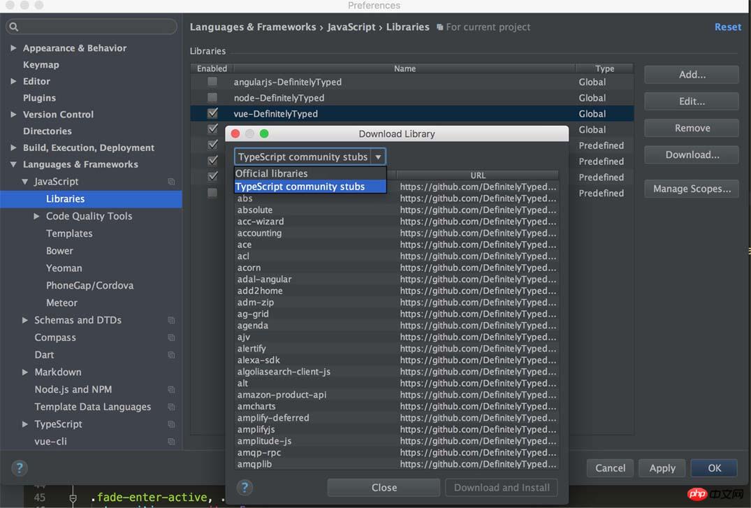Click project-level icon beside Node.js and NPM
The image size is (751, 508).
click(171, 390)
